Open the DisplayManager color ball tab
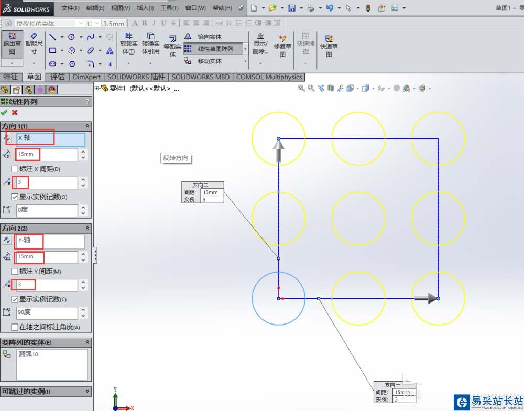Image resolution: width=524 pixels, height=411 pixels. point(52,90)
